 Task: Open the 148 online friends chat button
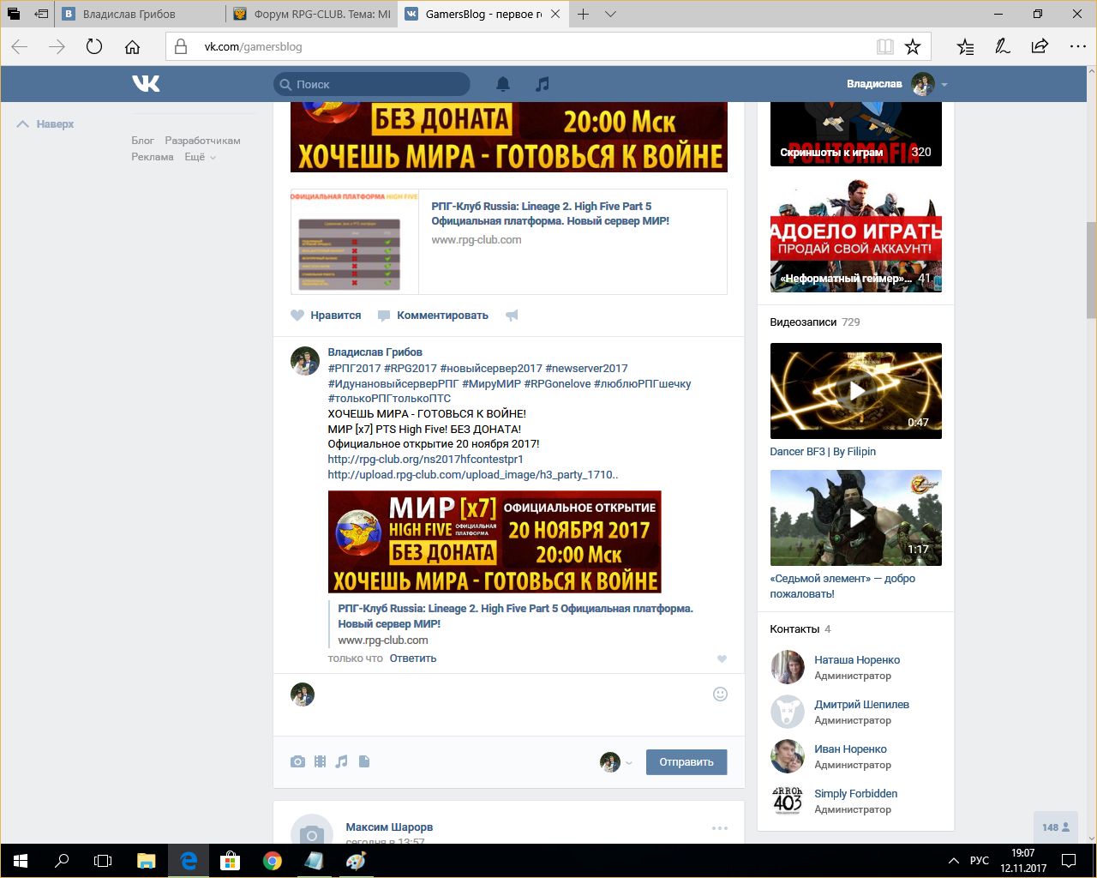pyautogui.click(x=1055, y=827)
